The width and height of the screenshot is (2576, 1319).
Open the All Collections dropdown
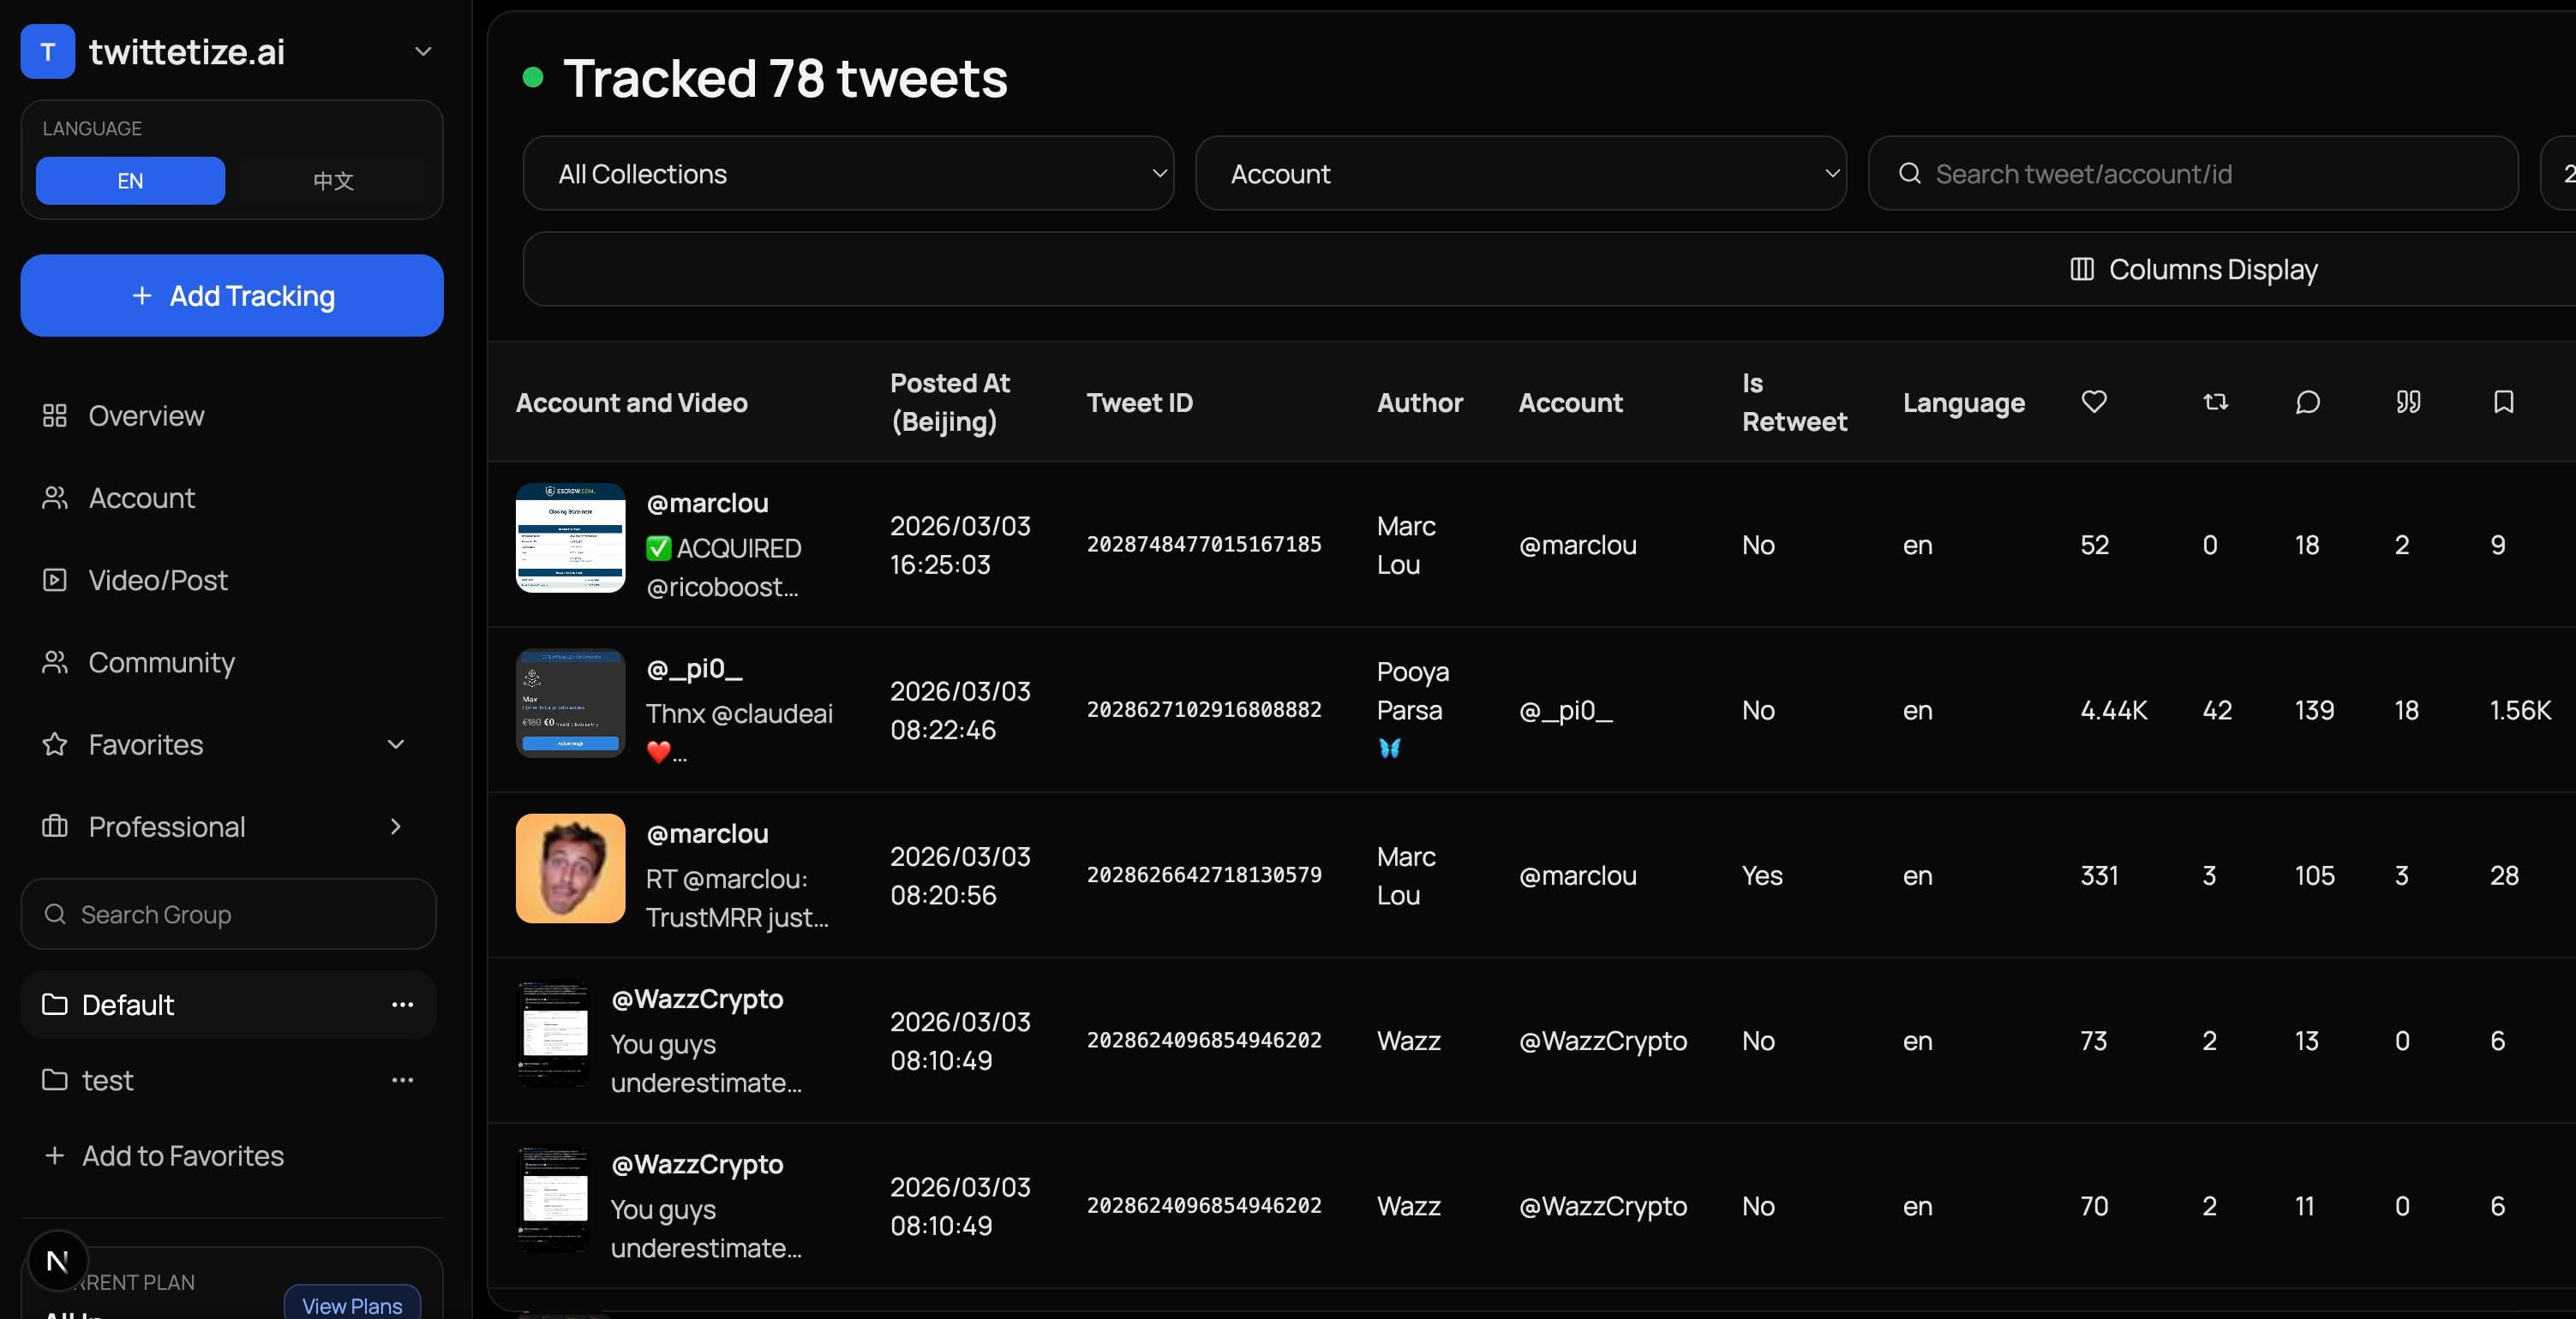pos(847,173)
